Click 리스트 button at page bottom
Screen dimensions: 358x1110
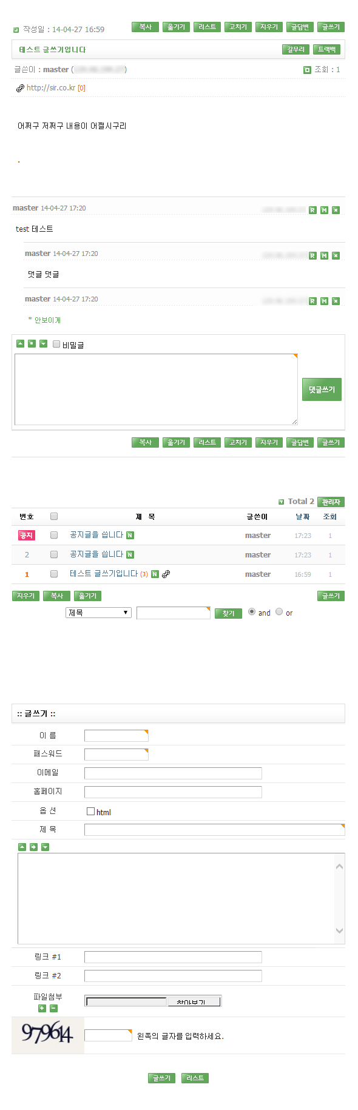click(195, 1078)
